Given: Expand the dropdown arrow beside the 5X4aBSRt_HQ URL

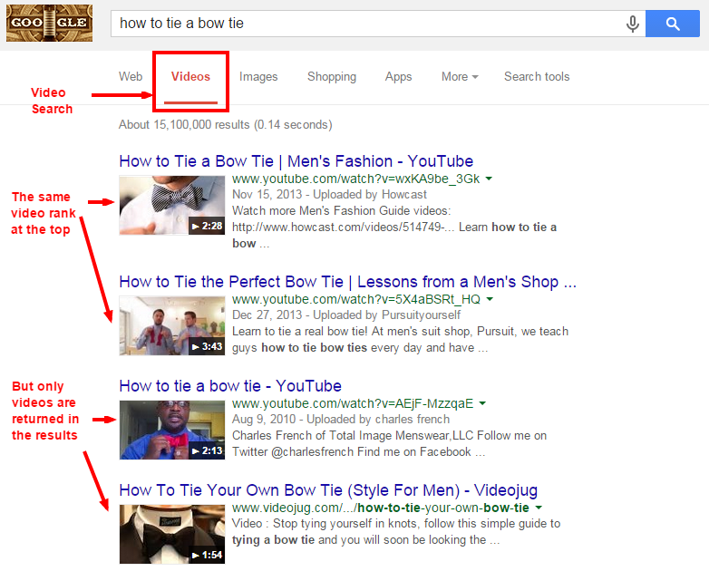Looking at the screenshot, I should (x=490, y=299).
